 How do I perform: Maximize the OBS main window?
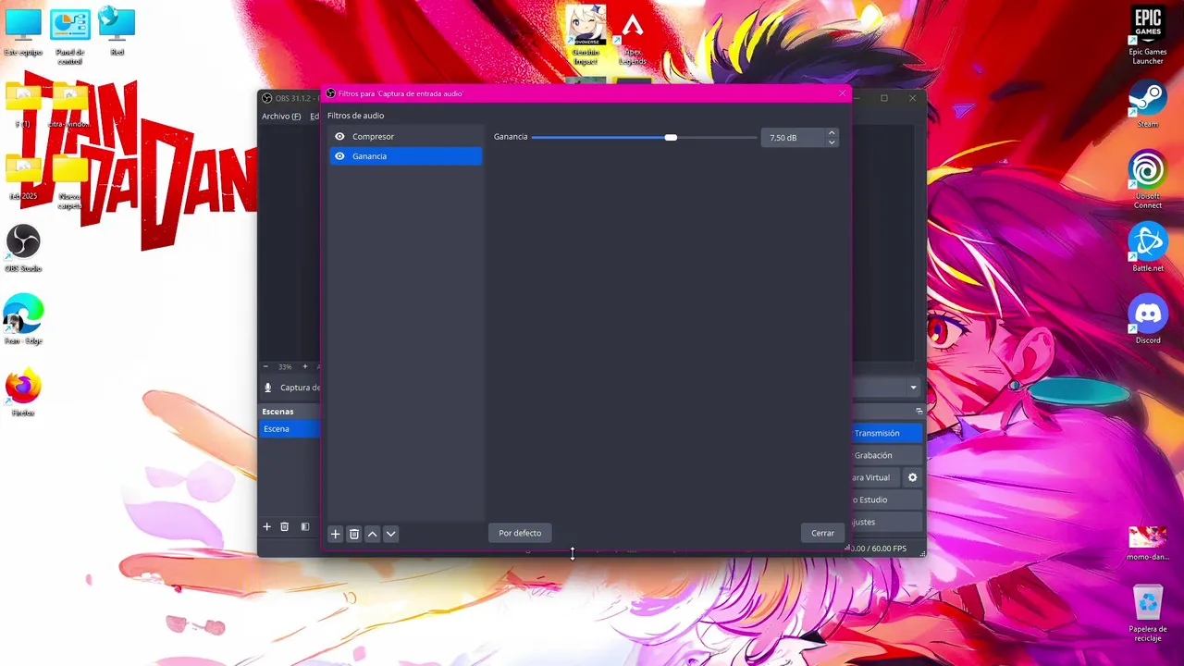pyautogui.click(x=884, y=98)
